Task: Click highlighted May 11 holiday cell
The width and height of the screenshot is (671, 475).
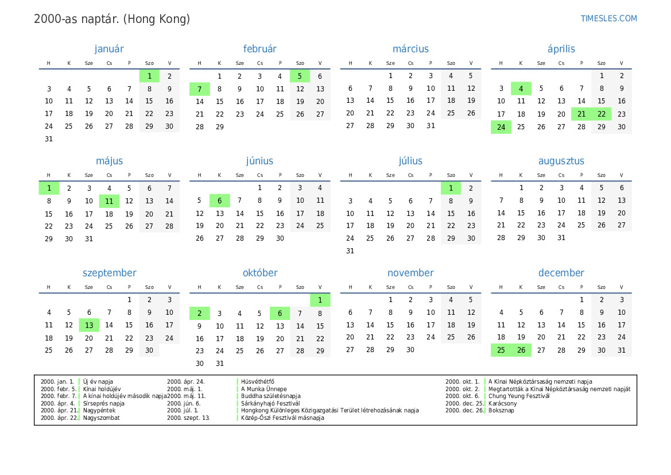Action: pyautogui.click(x=109, y=201)
